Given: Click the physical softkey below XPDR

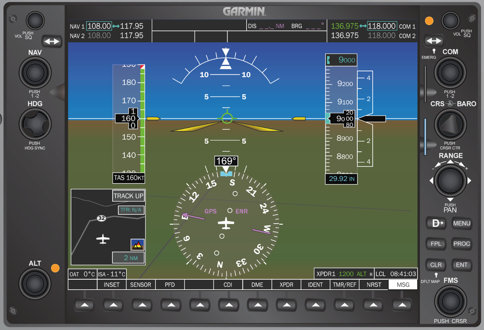Looking at the screenshot, I should (x=287, y=305).
